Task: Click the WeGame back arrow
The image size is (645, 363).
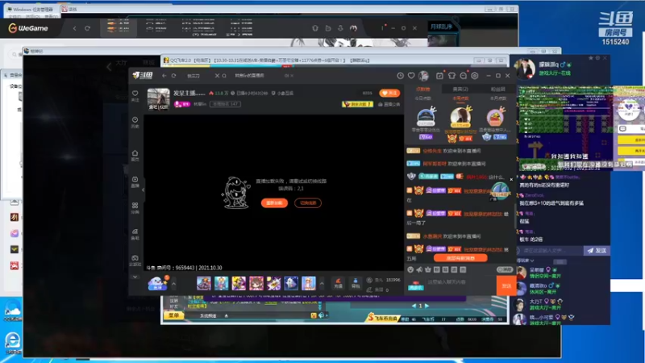Action: click(x=74, y=28)
